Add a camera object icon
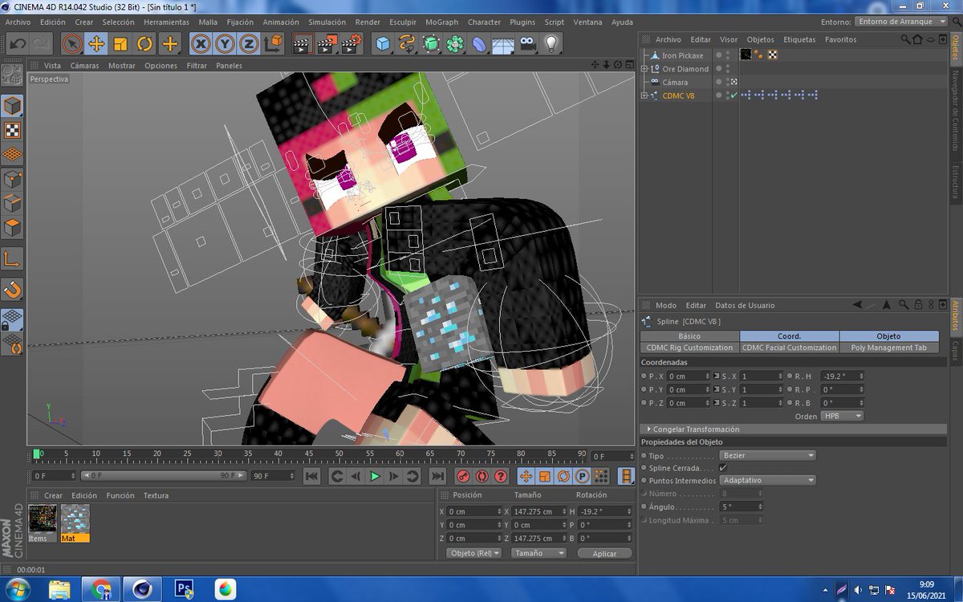The height and width of the screenshot is (602, 963). (527, 43)
